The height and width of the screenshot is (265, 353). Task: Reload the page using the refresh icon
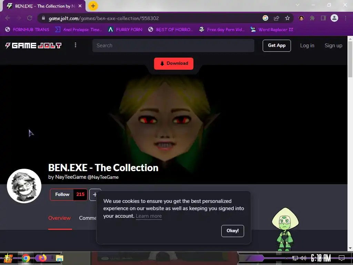(x=30, y=18)
